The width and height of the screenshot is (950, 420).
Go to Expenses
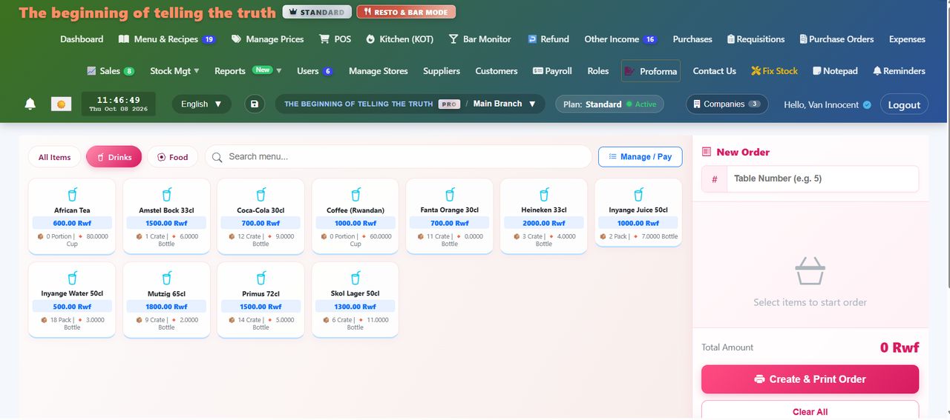(x=907, y=39)
